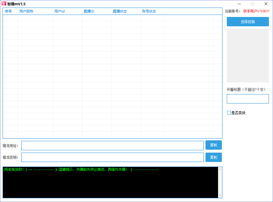Click the cover preview placeholder area
Viewport: 273px width, 202px height.
click(248, 55)
